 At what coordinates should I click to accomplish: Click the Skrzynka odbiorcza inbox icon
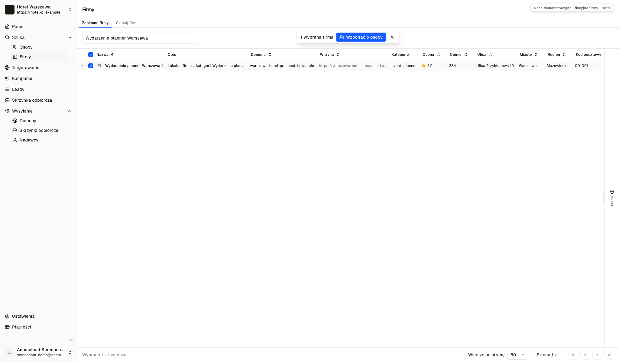7,100
